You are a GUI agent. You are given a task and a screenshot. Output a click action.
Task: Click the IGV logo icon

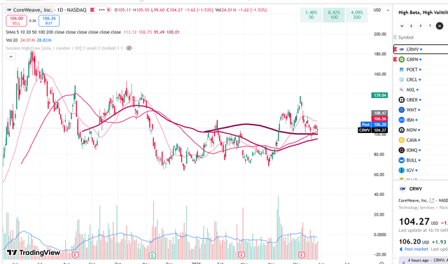tap(402, 170)
